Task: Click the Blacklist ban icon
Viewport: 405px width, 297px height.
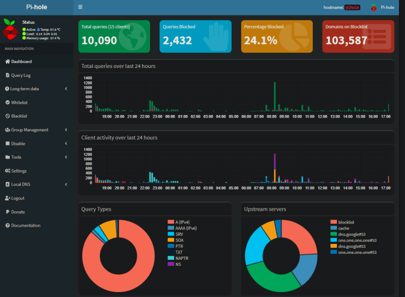Action: pos(7,116)
